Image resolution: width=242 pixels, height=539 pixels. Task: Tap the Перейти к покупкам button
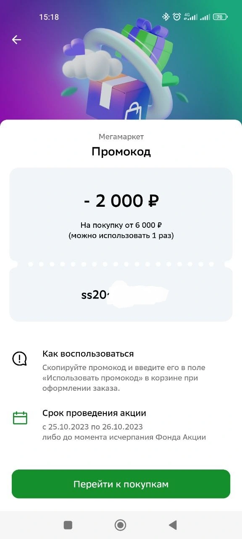coord(121,484)
